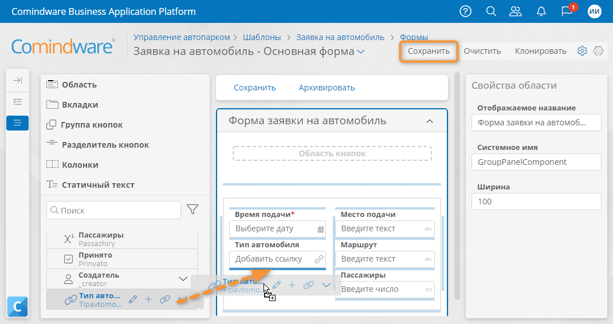Click calendar icon in Время подачи field
The image size is (613, 324).
(x=321, y=230)
